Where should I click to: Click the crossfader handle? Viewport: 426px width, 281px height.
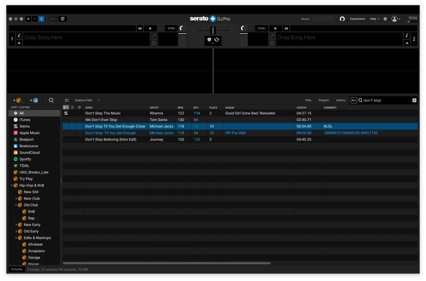213,30
